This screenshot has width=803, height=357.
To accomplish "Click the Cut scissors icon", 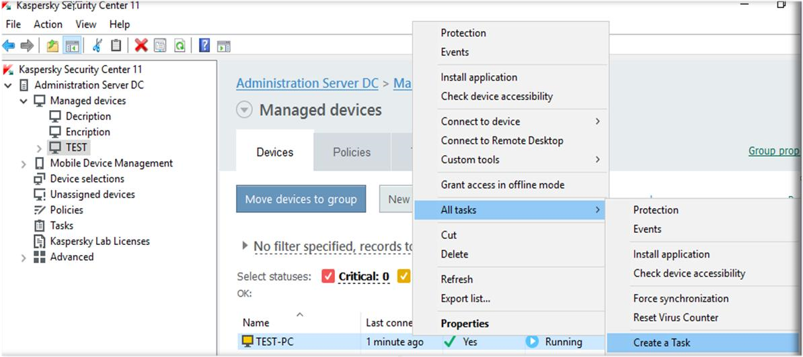I will tap(97, 46).
